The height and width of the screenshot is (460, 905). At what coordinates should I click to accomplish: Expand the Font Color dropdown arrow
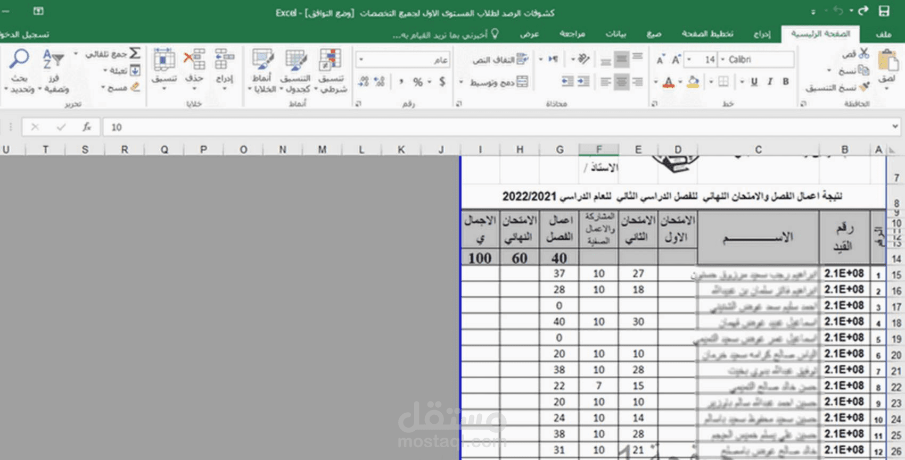656,82
